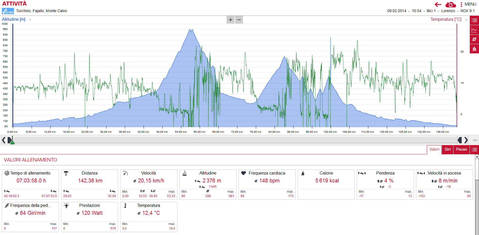Click the panel resize grip icon
Viewport: 479px width, 235px height.
tap(475, 140)
